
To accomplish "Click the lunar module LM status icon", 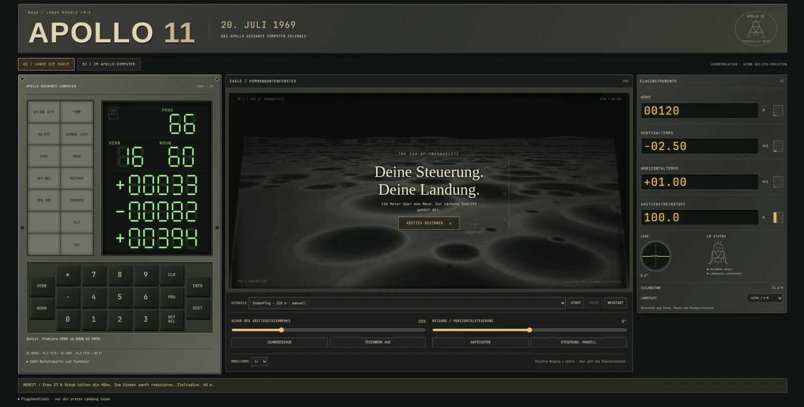I will (718, 253).
